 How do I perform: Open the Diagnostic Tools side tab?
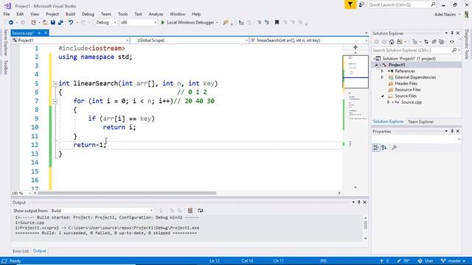click(467, 44)
